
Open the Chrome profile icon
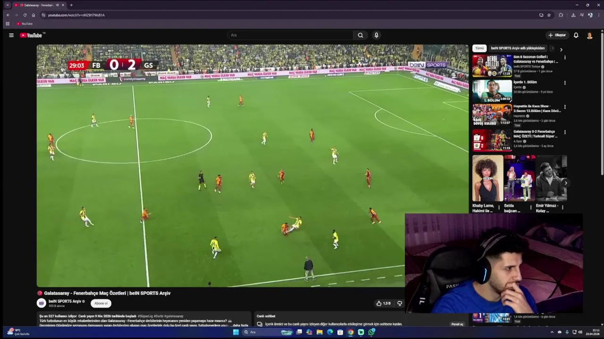[590, 15]
